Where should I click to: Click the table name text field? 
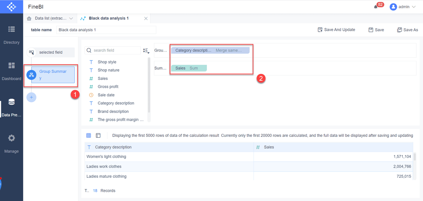click(106, 30)
